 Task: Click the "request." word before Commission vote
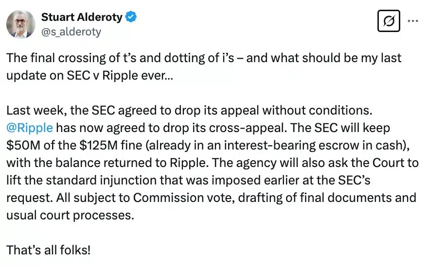pos(24,198)
